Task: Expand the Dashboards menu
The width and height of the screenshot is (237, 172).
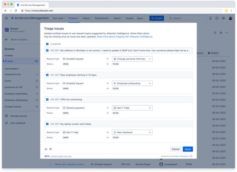Action: click(102, 18)
